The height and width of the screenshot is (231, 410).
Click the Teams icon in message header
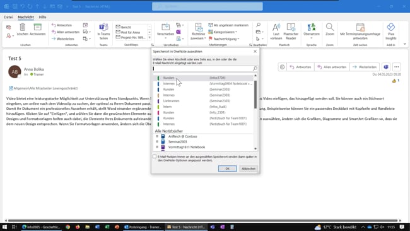click(x=386, y=67)
